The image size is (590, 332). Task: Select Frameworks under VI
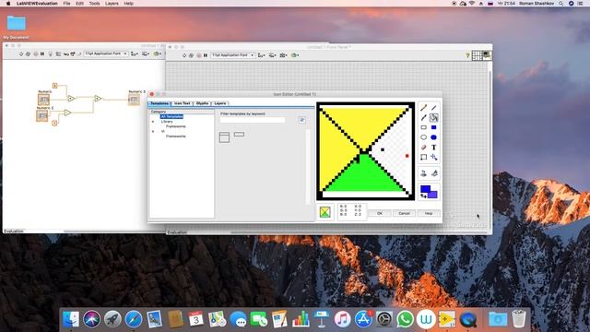point(176,136)
